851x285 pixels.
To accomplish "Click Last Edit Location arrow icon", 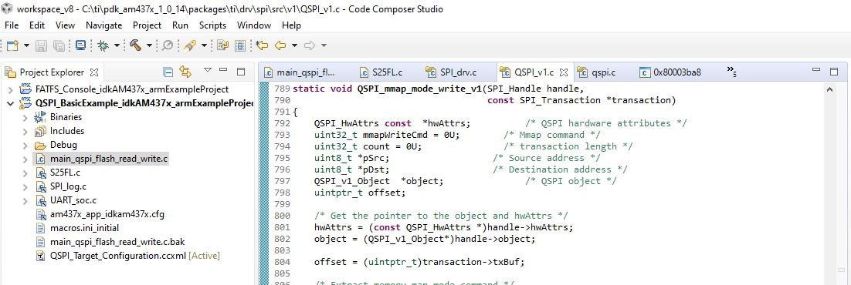I will click(x=262, y=45).
